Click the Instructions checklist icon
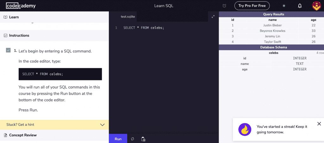The image size is (324, 143). tap(6, 35)
